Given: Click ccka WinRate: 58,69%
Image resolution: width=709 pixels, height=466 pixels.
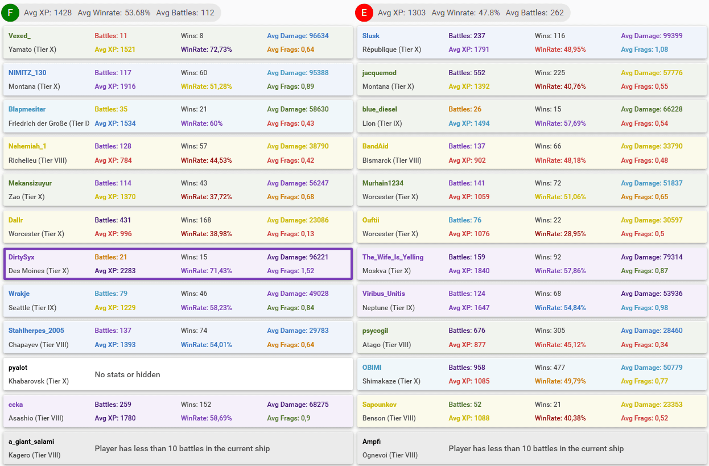Looking at the screenshot, I should coord(207,418).
